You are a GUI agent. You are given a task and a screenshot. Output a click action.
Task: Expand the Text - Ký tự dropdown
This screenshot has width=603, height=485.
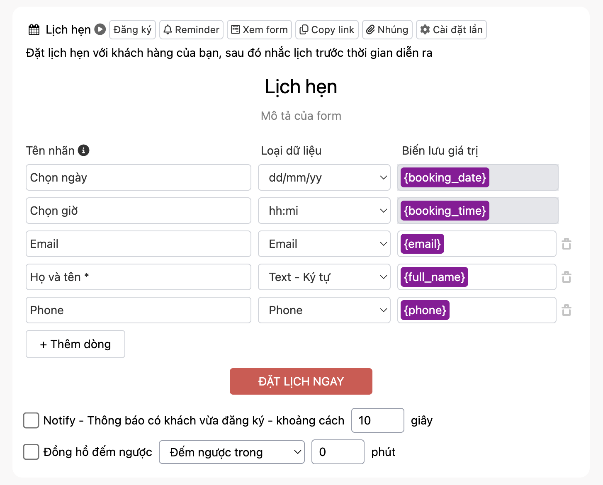tap(324, 277)
